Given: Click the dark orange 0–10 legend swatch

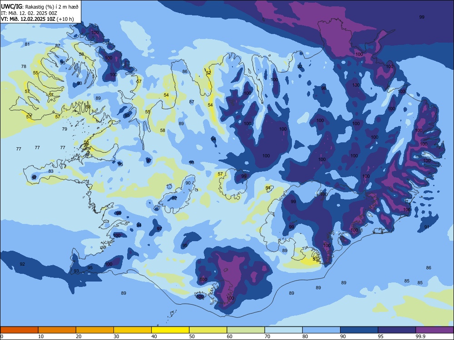Looking at the screenshot, I should [x=19, y=330].
